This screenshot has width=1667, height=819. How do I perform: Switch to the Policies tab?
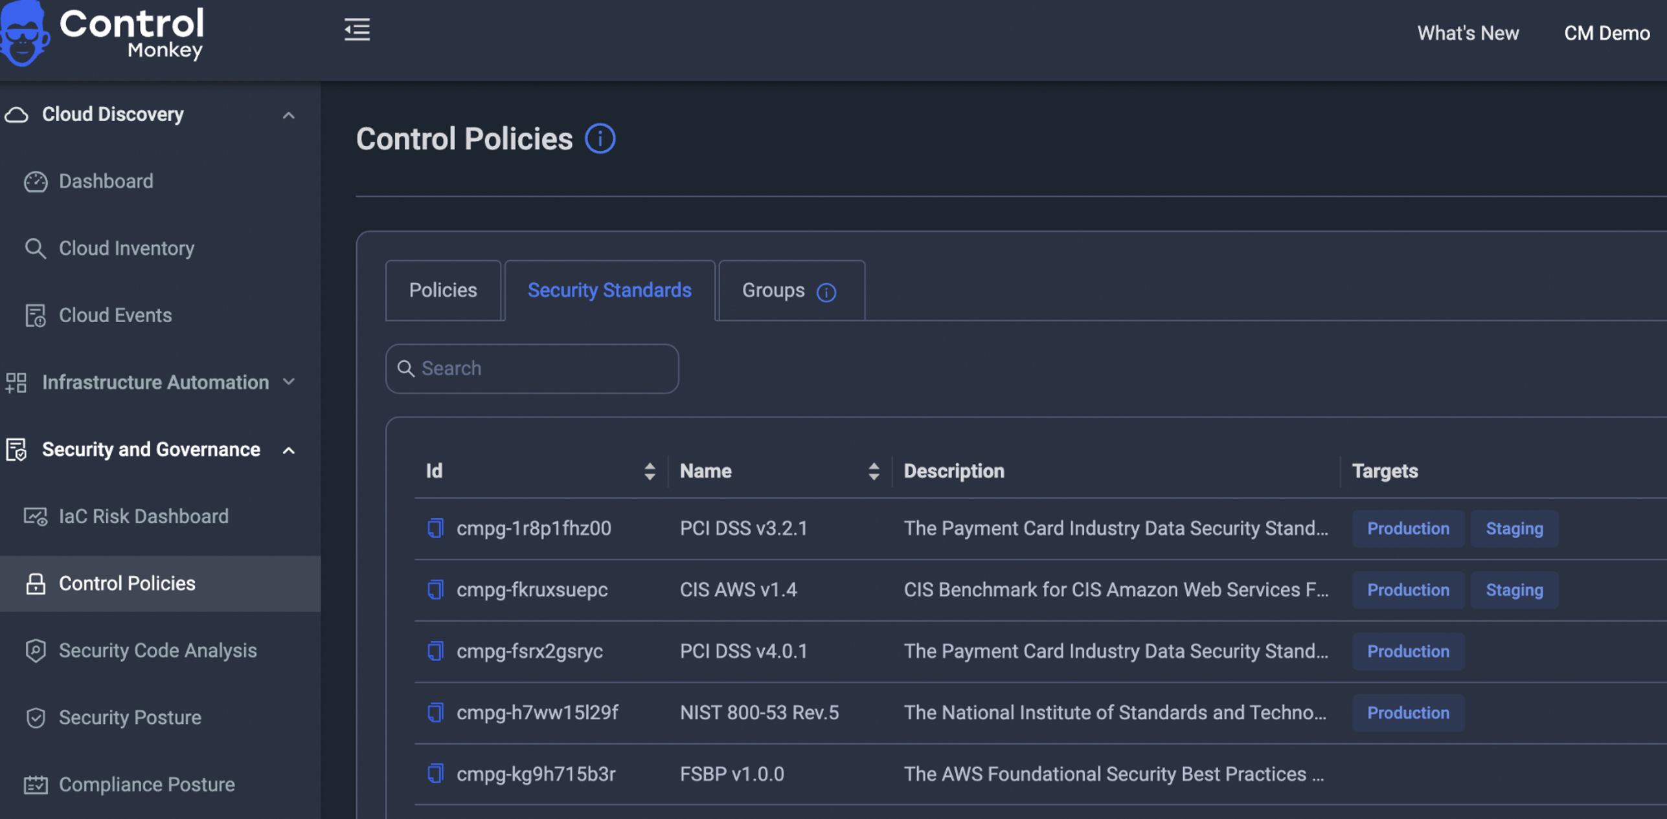[443, 290]
